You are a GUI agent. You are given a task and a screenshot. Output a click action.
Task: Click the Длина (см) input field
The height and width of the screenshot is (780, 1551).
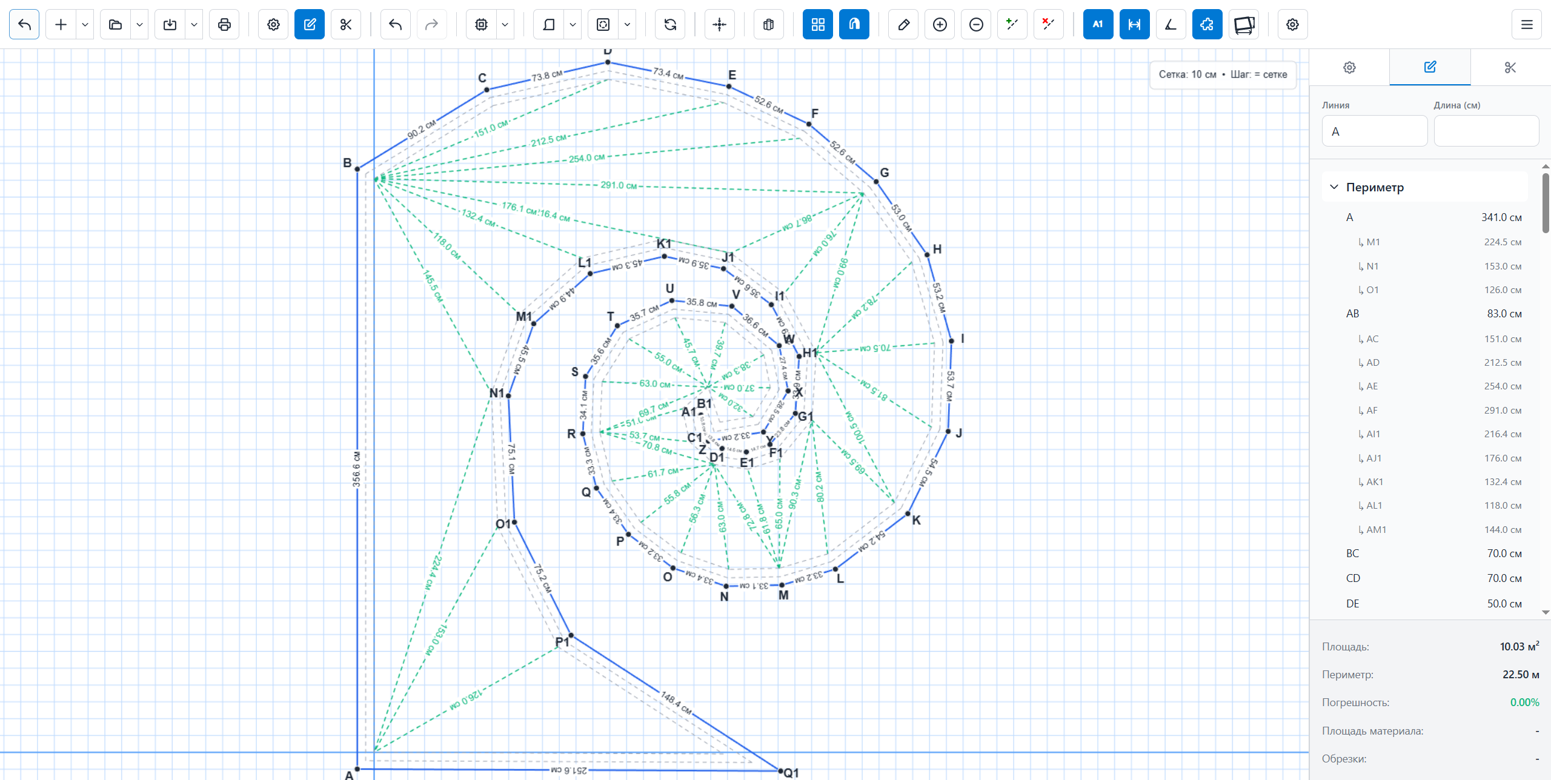click(x=1486, y=131)
